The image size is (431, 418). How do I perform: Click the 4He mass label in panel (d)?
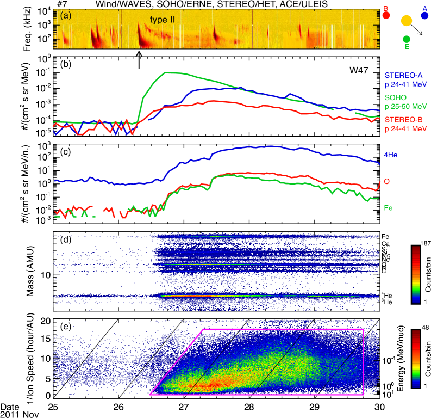387,296
